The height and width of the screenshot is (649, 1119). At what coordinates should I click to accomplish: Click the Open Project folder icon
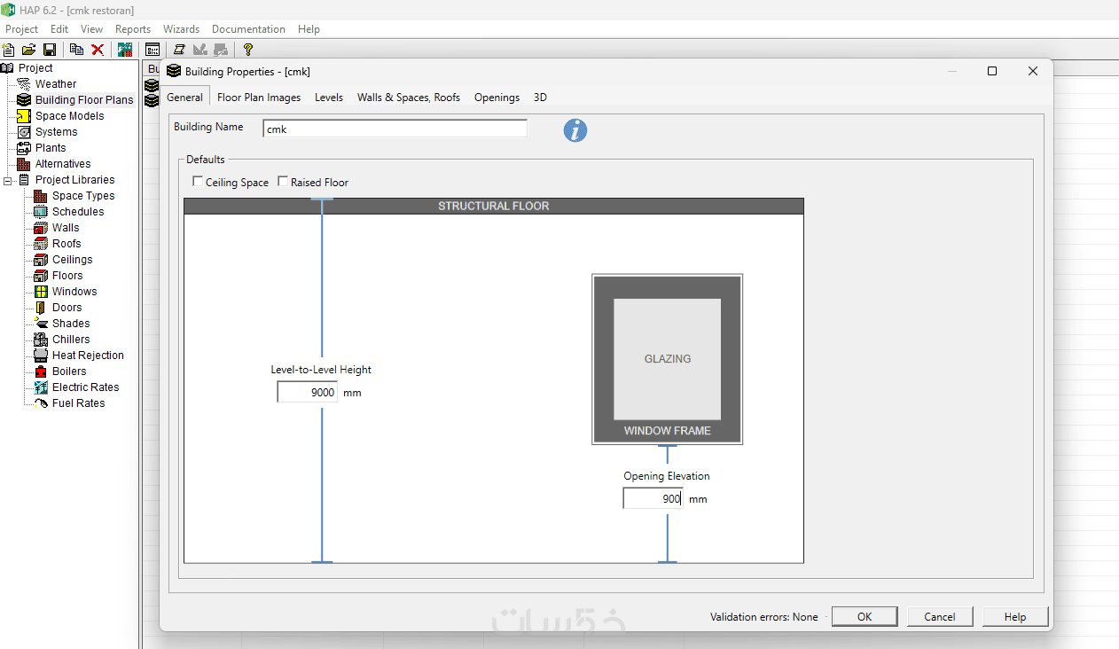[x=28, y=50]
